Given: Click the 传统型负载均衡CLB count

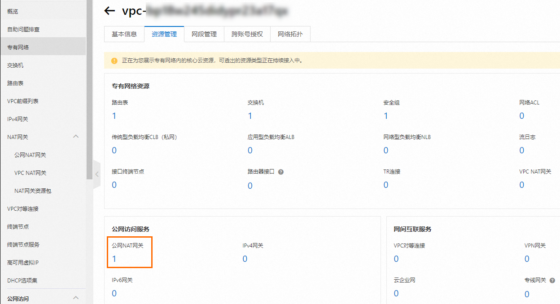Looking at the screenshot, I should [114, 150].
